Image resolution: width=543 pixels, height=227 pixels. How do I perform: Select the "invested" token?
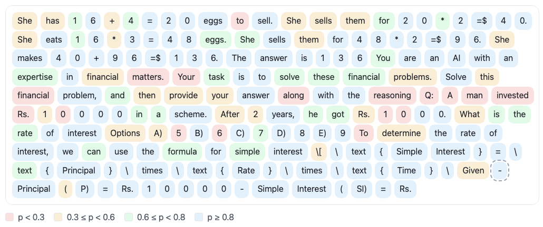tap(512, 96)
